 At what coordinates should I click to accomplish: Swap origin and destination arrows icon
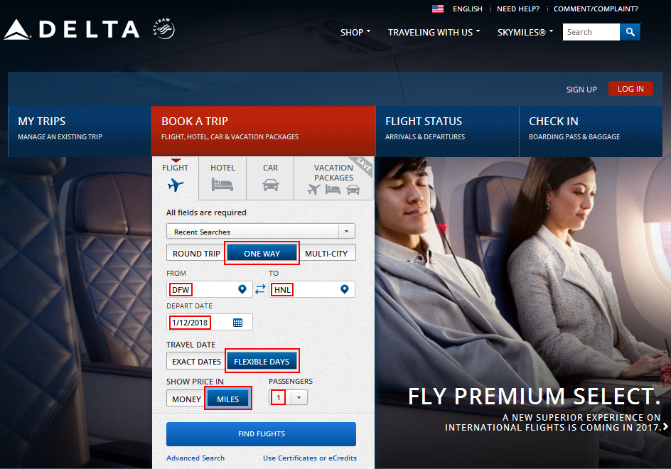pos(260,290)
